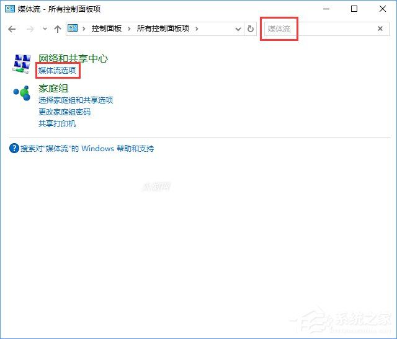Open 更改家庭组密码 link
397x339 pixels.
(65, 112)
